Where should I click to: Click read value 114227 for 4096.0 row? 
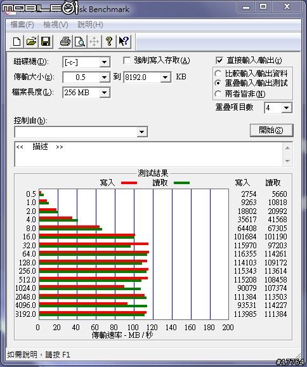click(x=276, y=305)
